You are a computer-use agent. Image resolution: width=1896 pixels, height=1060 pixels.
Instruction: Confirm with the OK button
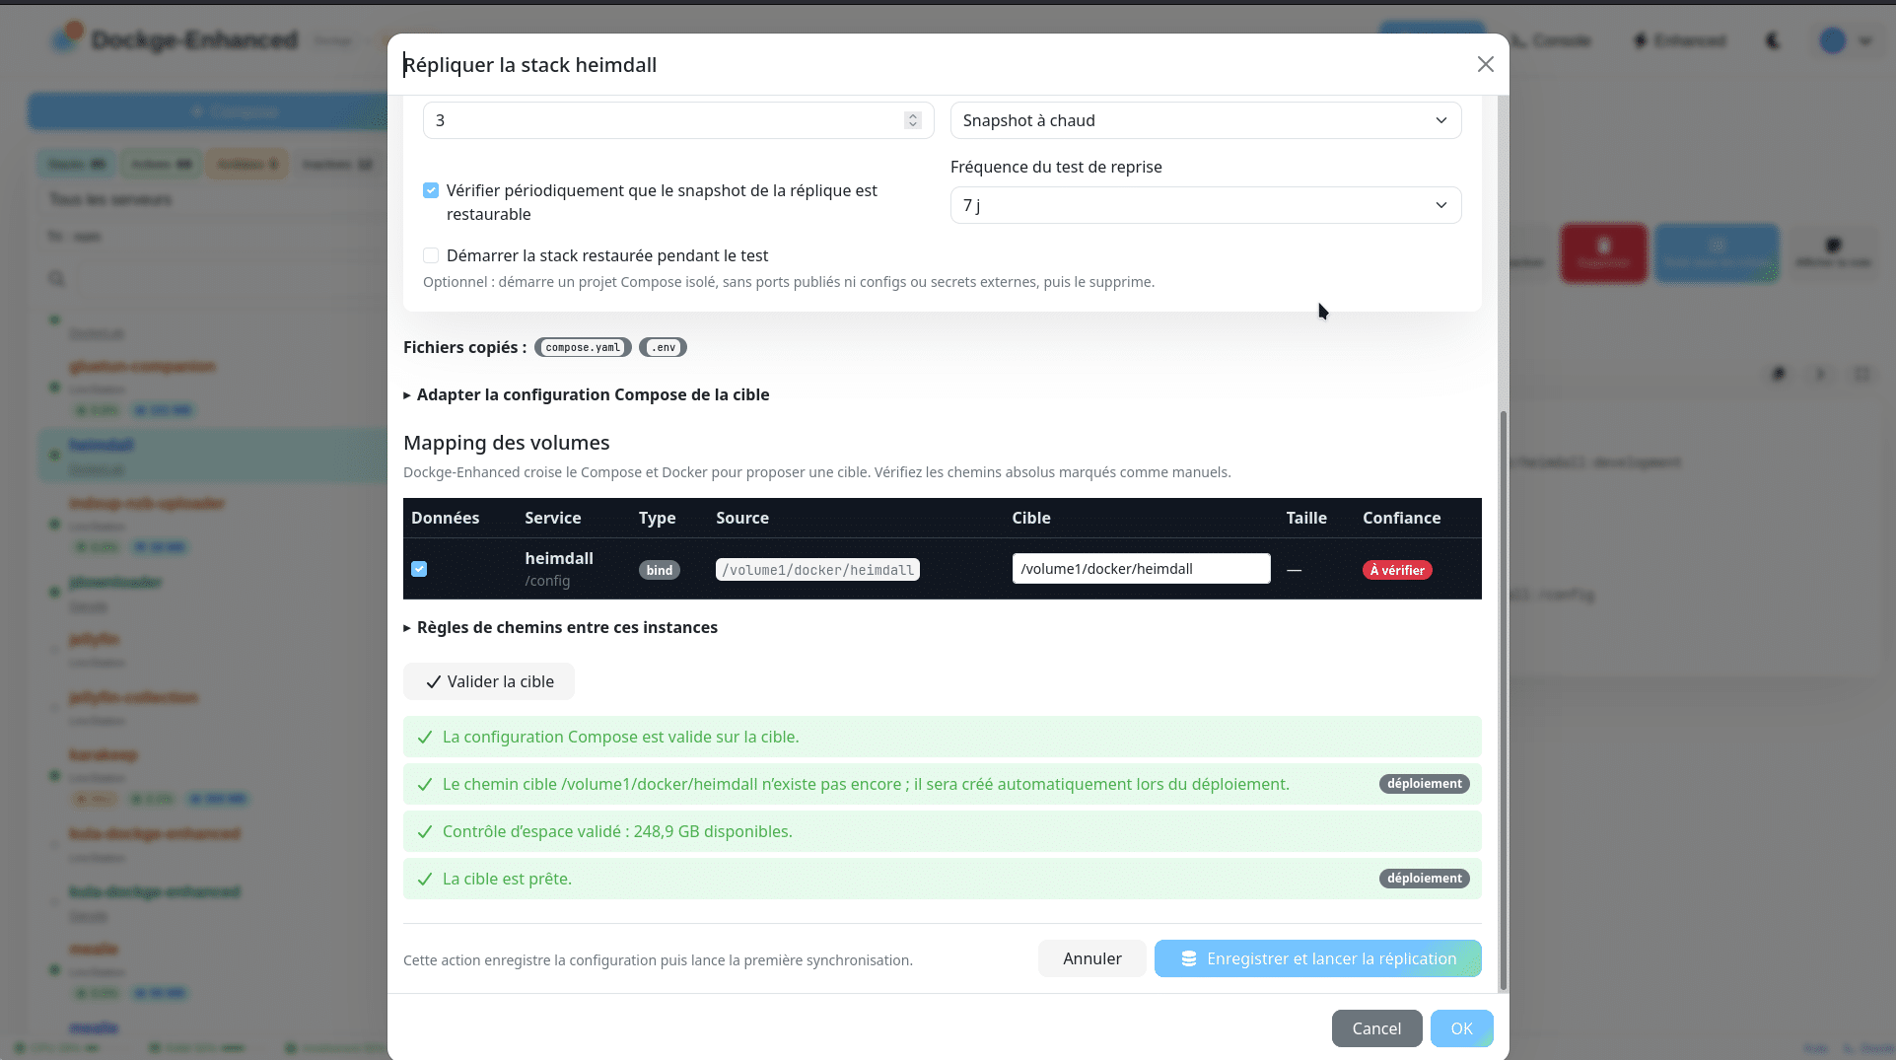coord(1461,1028)
